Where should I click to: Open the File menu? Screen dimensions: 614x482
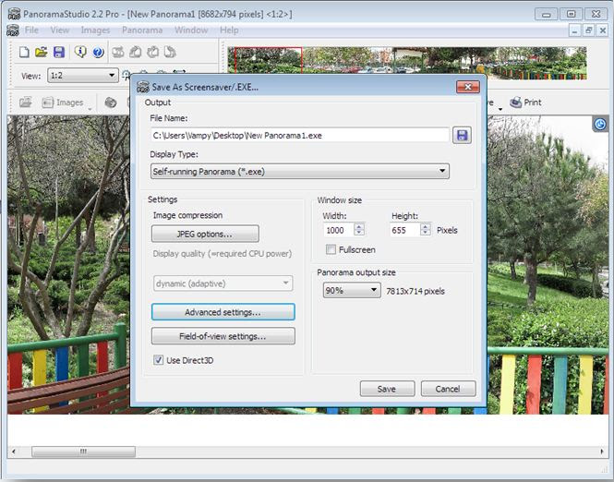[x=31, y=30]
